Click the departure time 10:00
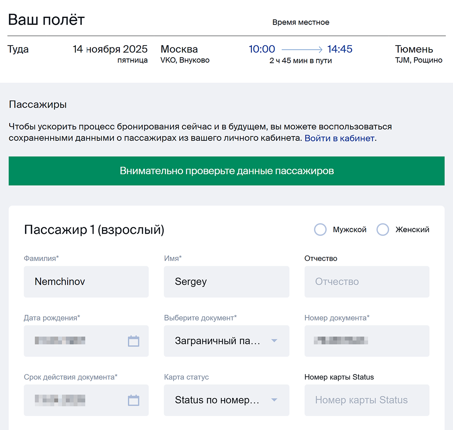This screenshot has width=453, height=430. (262, 49)
